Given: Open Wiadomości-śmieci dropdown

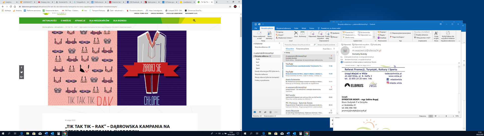Looking at the screenshot, I should pos(284,38).
